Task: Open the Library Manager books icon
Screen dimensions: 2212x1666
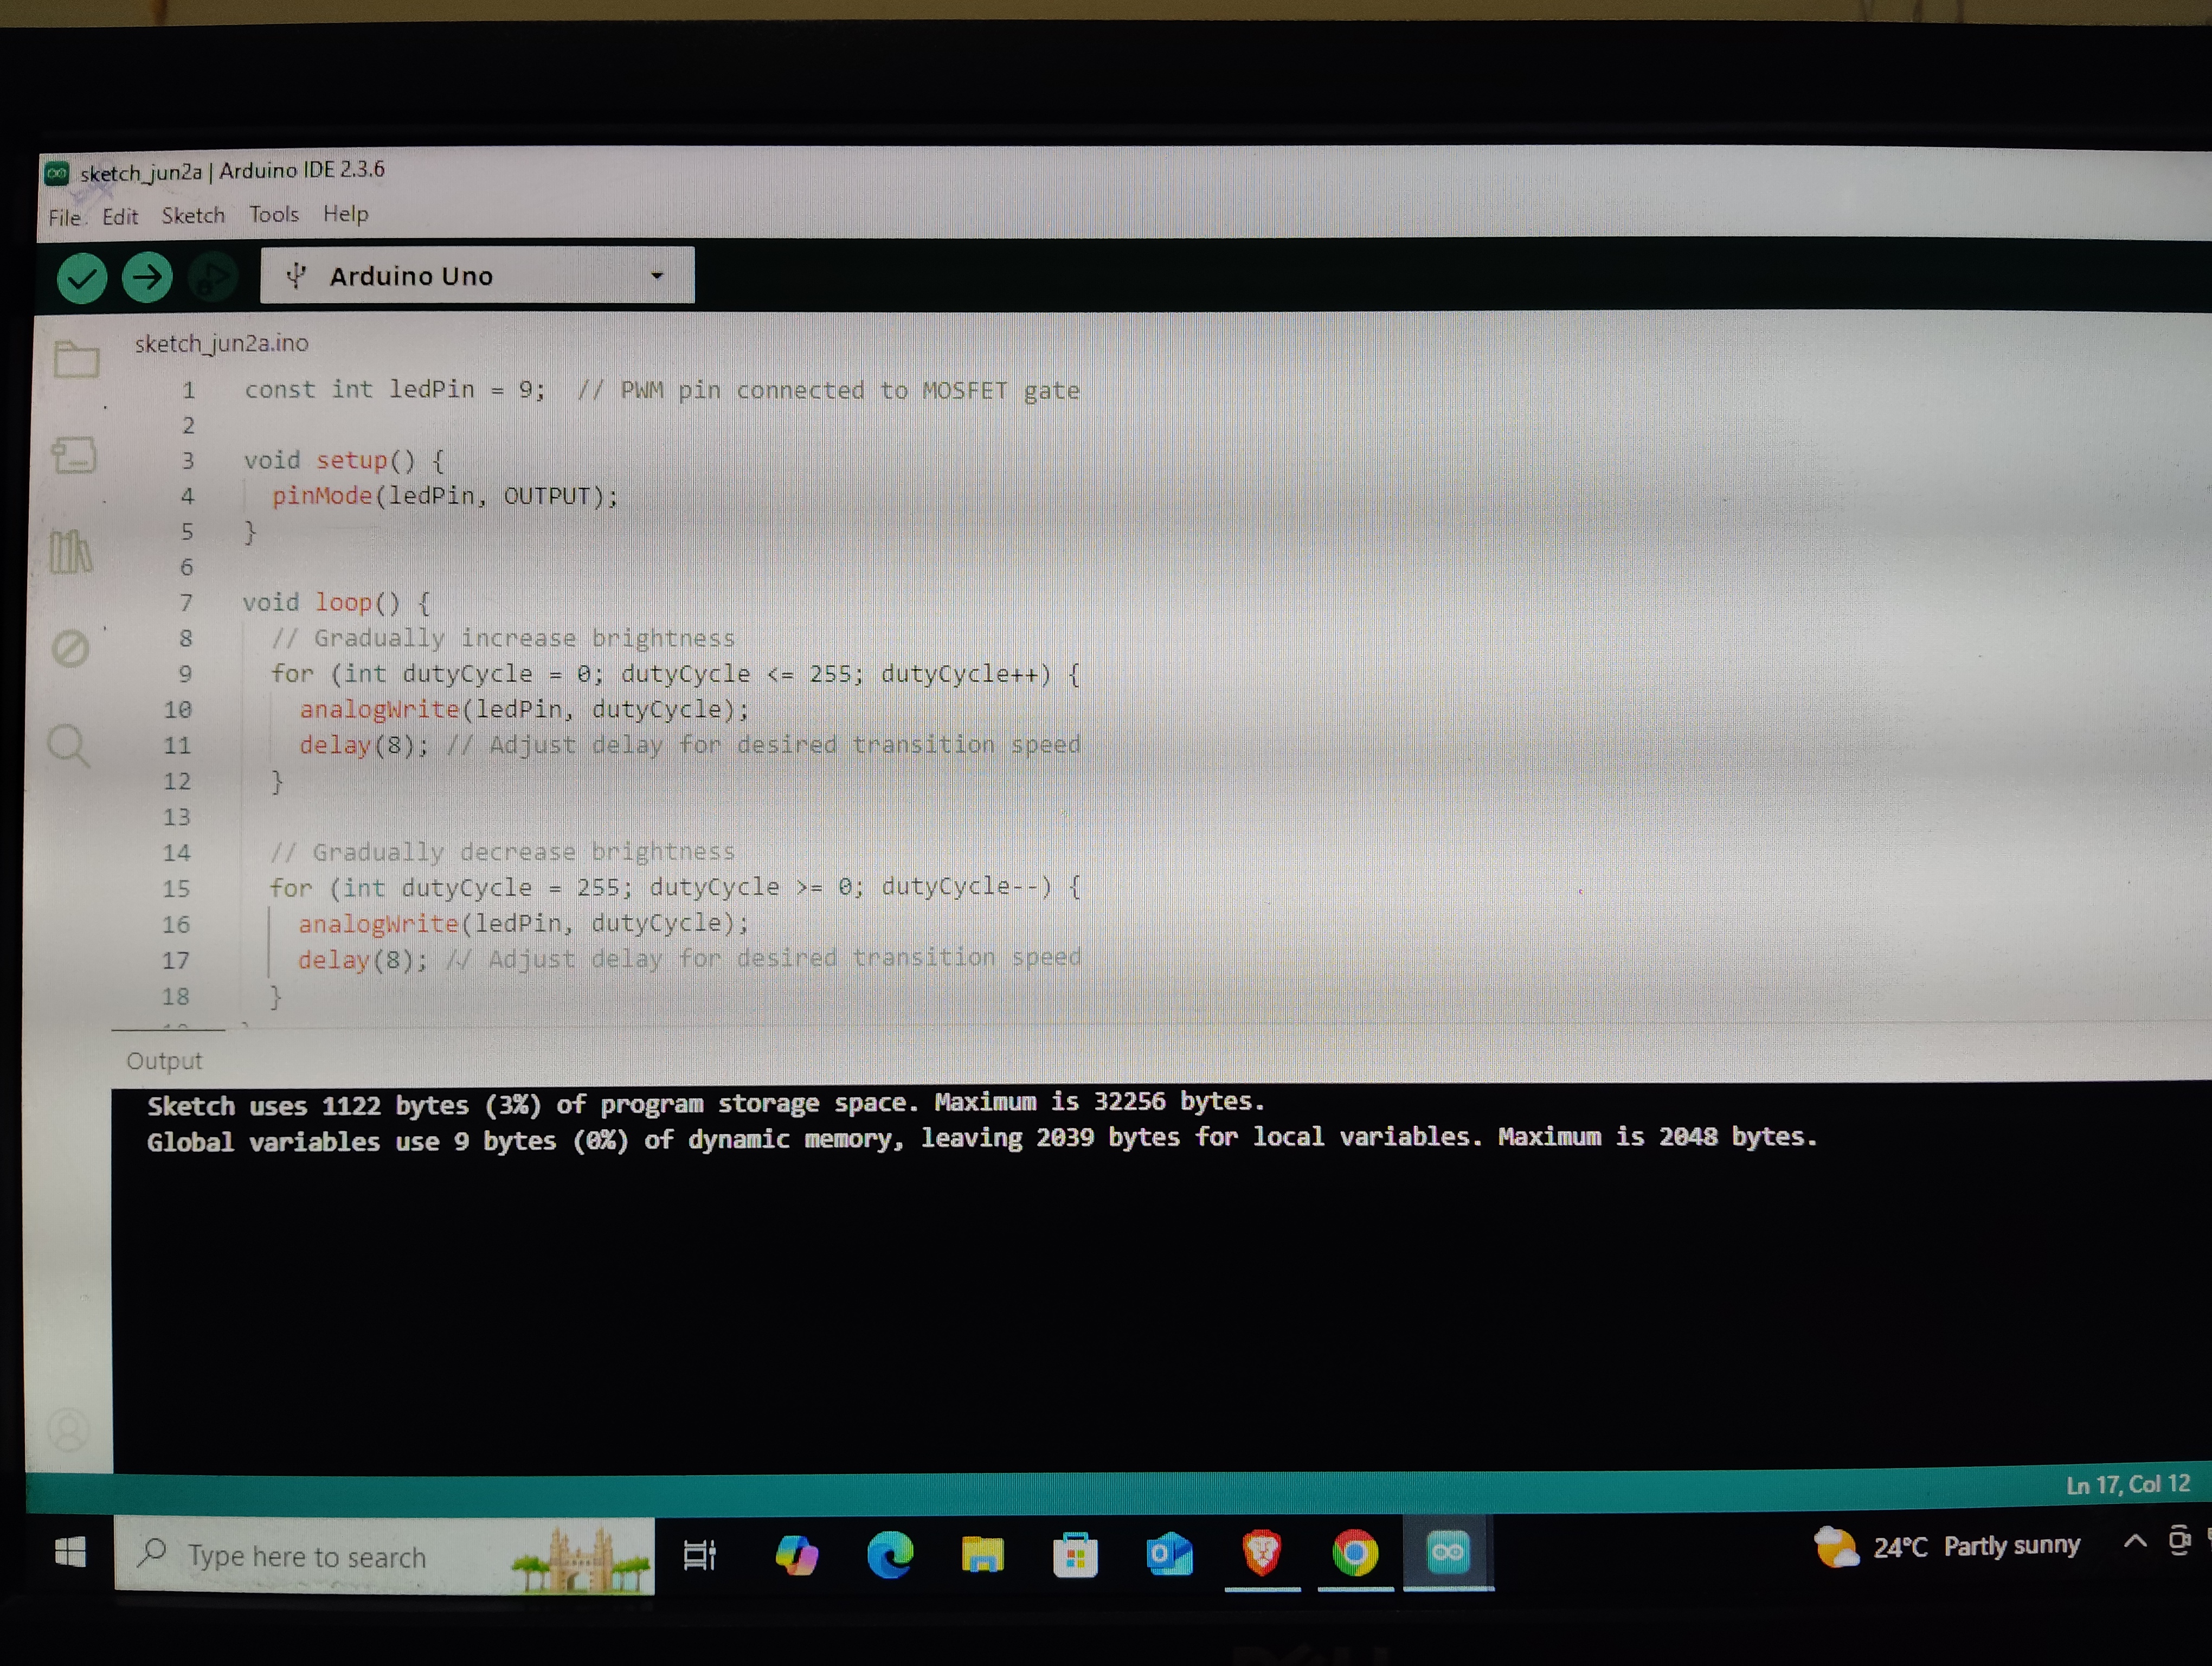Action: [71, 551]
